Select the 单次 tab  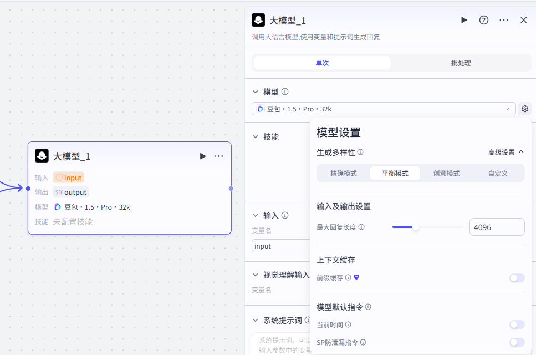click(322, 63)
